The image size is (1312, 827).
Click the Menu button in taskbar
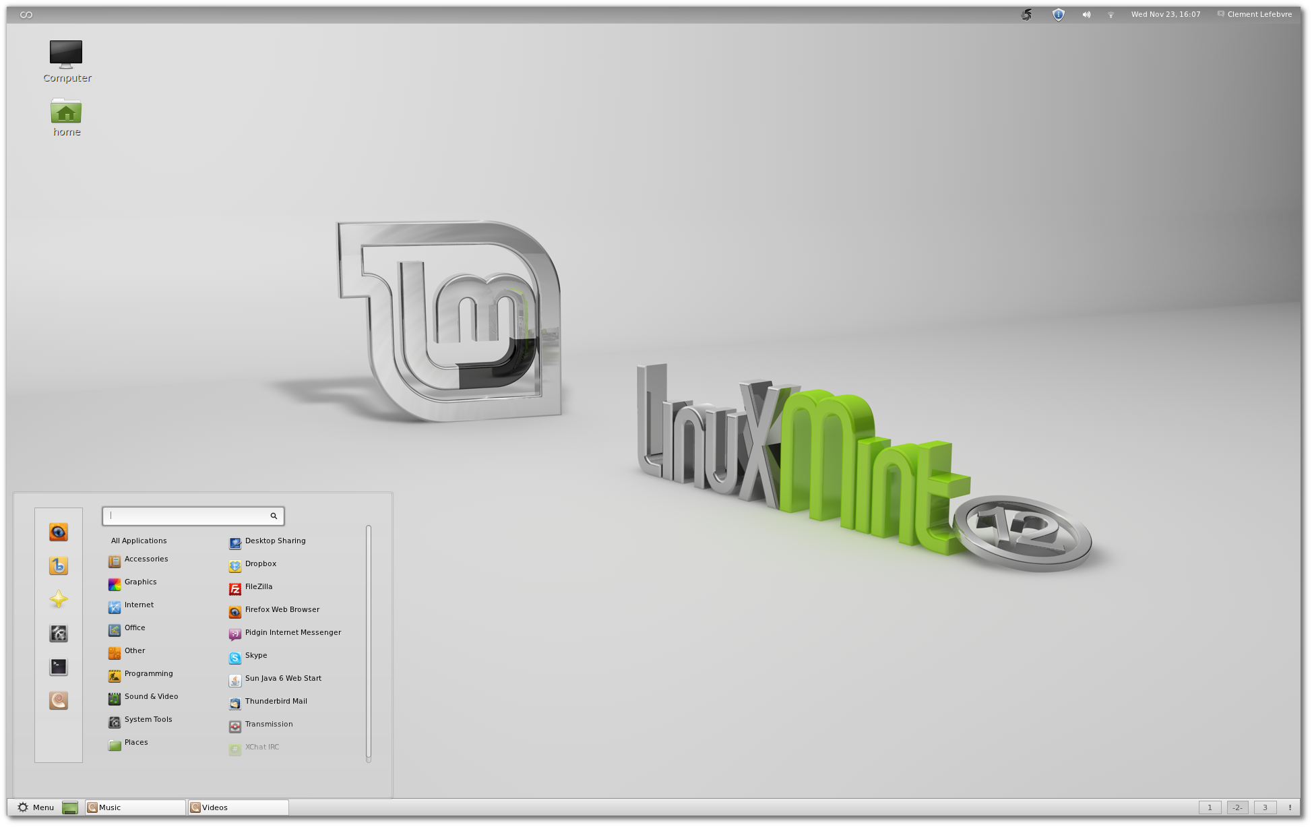pos(33,807)
